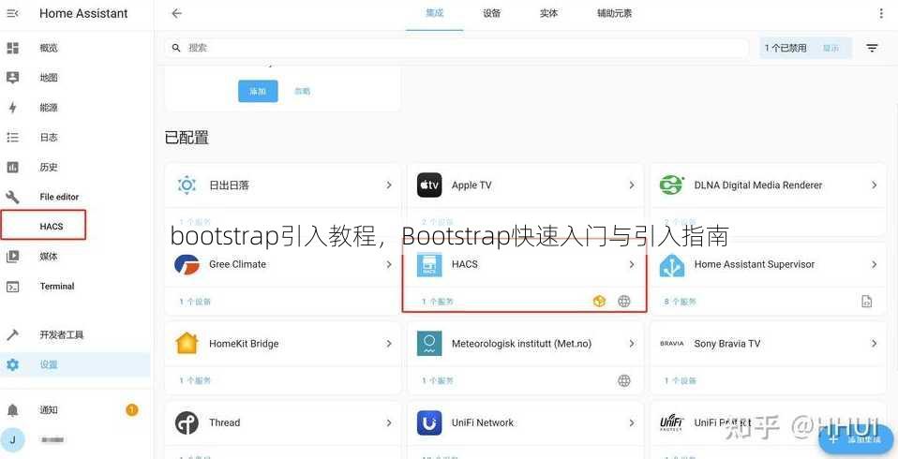The width and height of the screenshot is (898, 459).
Task: Click the user avatar J
Action: tap(12, 439)
